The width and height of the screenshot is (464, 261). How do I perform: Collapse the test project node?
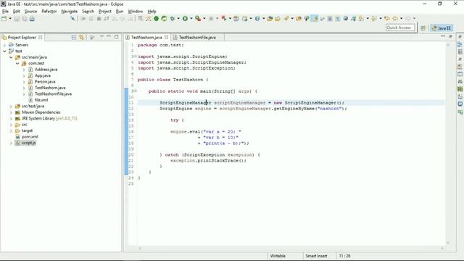(4, 51)
